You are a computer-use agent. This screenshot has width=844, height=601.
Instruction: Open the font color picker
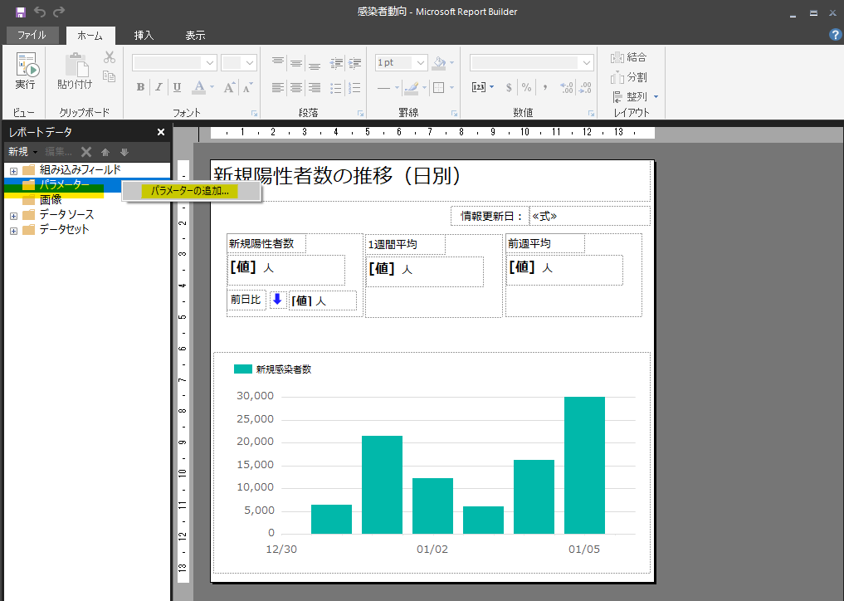tap(198, 87)
